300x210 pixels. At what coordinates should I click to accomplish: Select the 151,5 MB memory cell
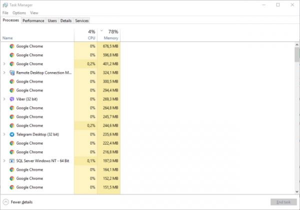pos(109,187)
